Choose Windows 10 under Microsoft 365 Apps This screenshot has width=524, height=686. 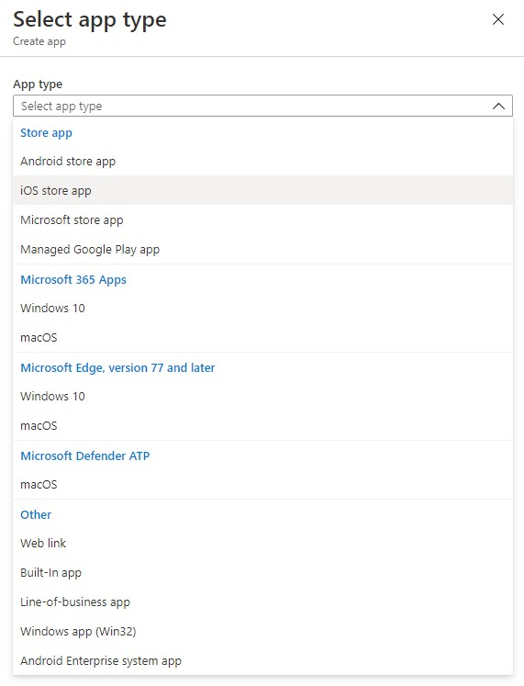click(x=262, y=309)
